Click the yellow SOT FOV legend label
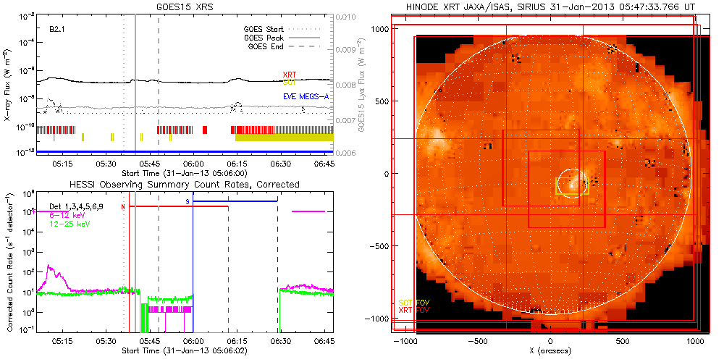724x362 pixels. (x=416, y=302)
